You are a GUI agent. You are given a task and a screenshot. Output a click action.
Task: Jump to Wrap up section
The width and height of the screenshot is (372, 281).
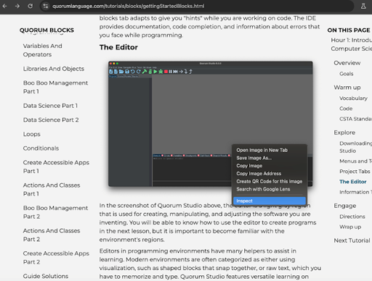(x=350, y=227)
